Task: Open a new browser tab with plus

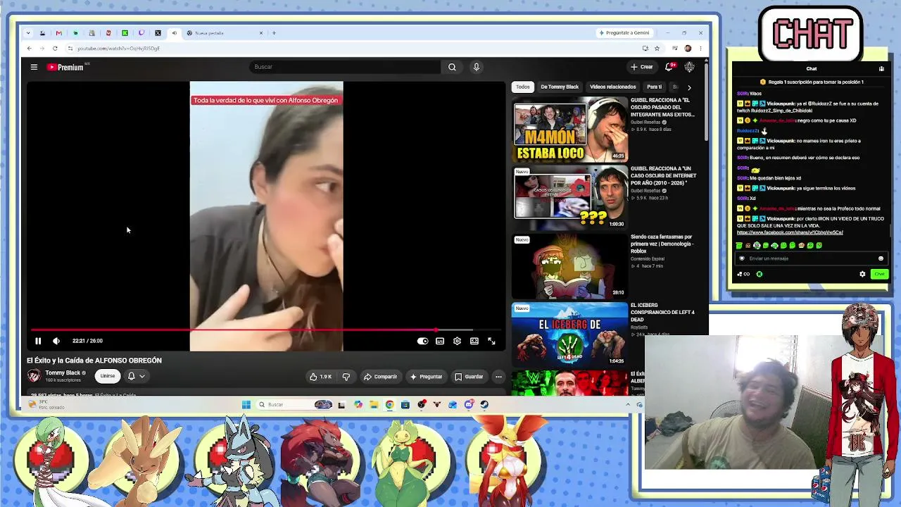Action: coord(275,33)
